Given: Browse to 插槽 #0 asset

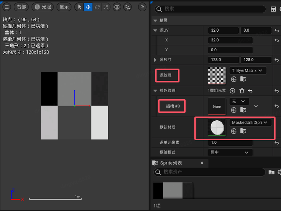Looking at the screenshot, I should point(243,110).
